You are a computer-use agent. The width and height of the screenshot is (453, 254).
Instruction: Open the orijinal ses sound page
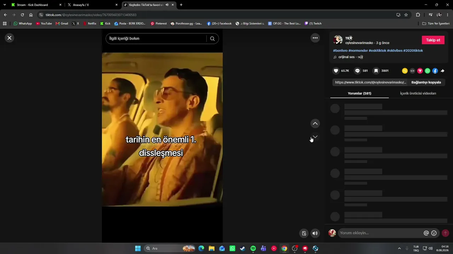(348, 57)
